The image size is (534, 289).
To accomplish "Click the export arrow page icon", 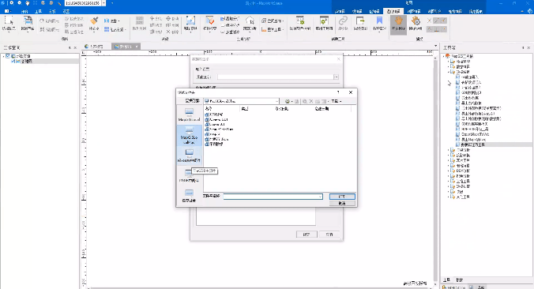I will pyautogui.click(x=360, y=21).
